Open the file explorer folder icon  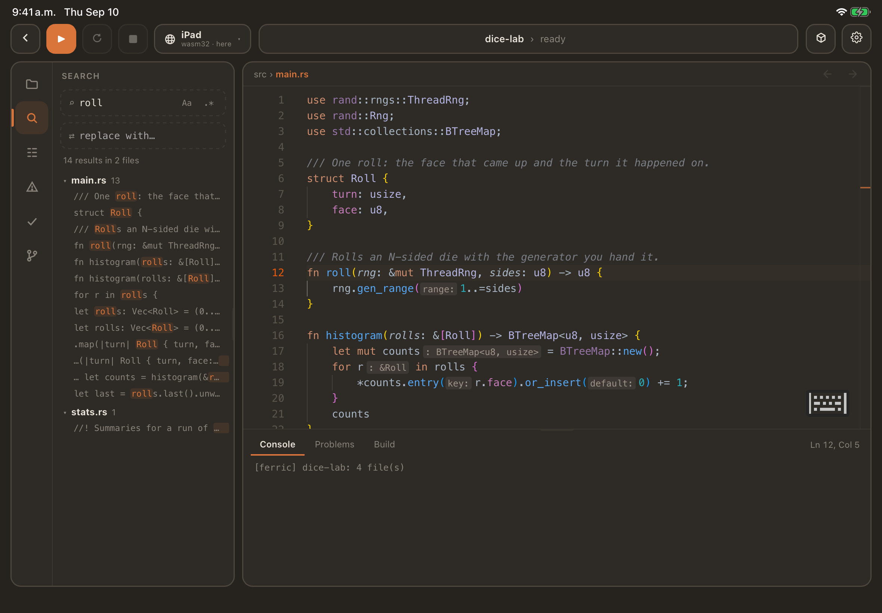(x=32, y=84)
